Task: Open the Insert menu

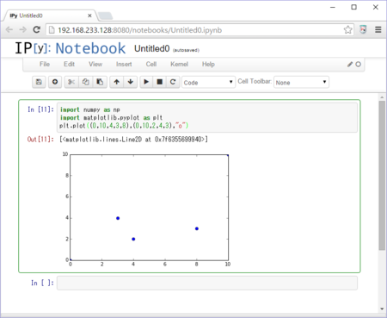Action: 124,64
